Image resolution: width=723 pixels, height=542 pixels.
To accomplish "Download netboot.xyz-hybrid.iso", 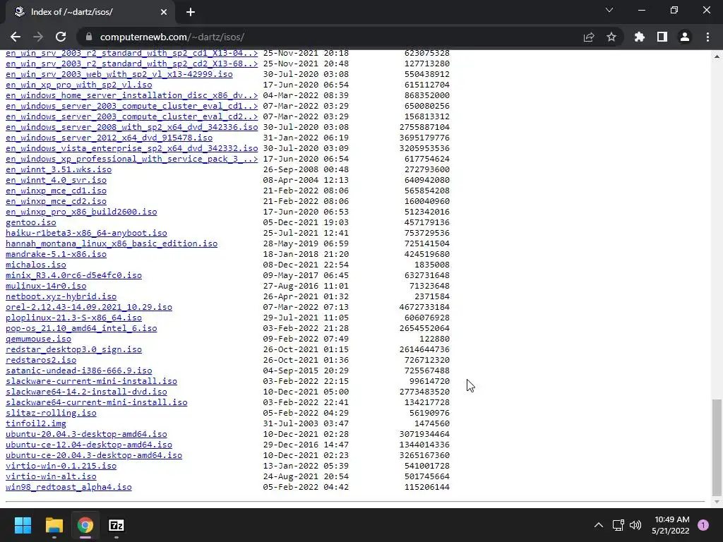I will click(61, 297).
